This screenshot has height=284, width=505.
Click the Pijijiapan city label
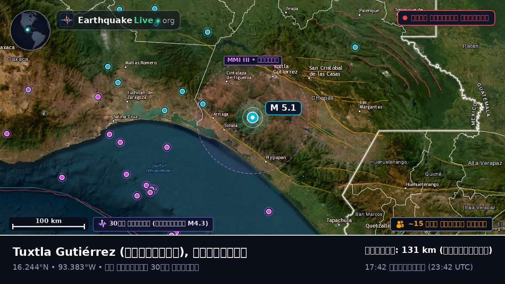[x=276, y=158]
